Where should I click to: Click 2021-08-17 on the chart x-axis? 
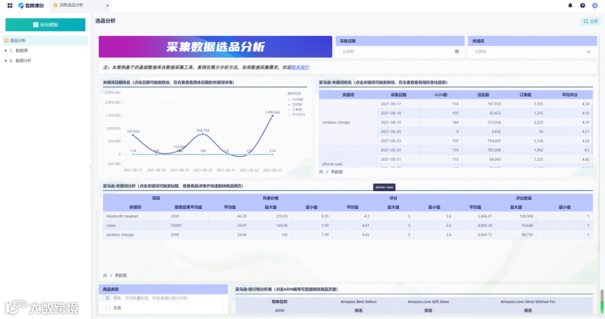pyautogui.click(x=133, y=170)
